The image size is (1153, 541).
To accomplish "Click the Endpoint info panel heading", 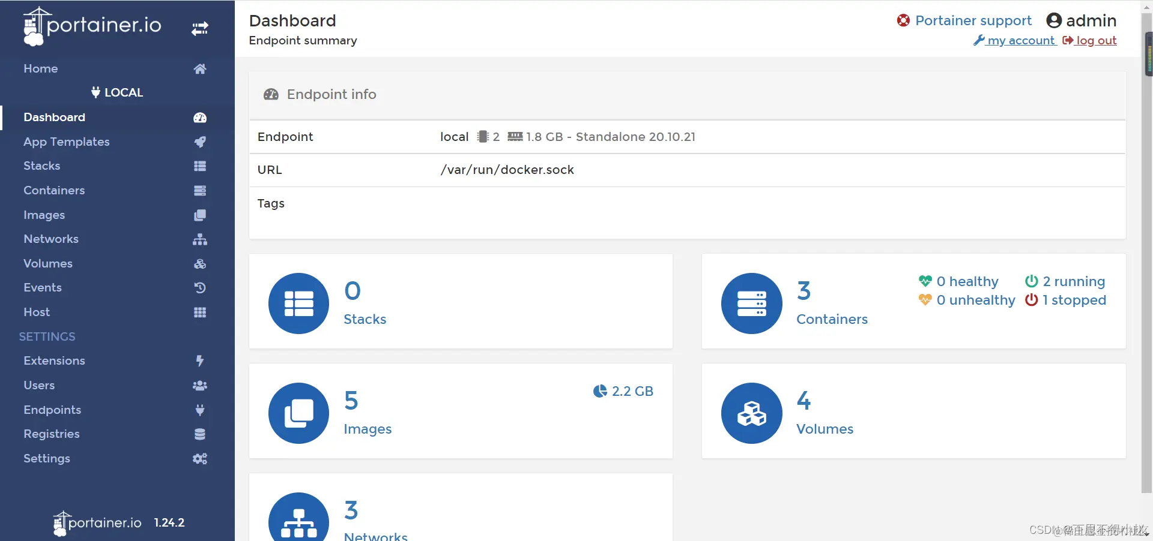I will [331, 94].
